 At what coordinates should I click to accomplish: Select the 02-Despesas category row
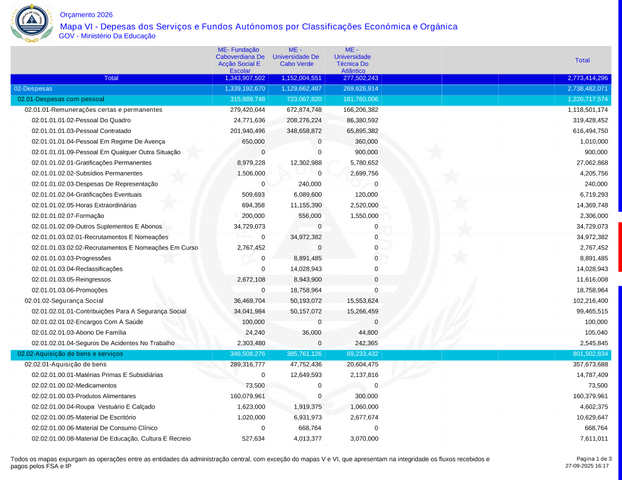tap(34, 89)
